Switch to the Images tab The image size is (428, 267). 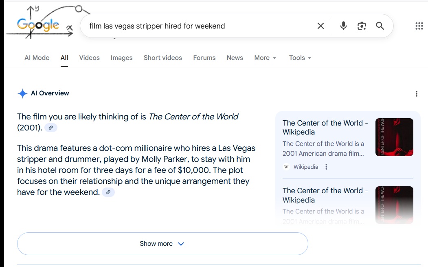[121, 58]
